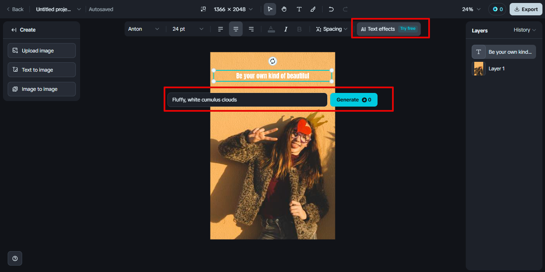Image resolution: width=545 pixels, height=272 pixels.
Task: Click the Redo arrow
Action: coord(345,9)
